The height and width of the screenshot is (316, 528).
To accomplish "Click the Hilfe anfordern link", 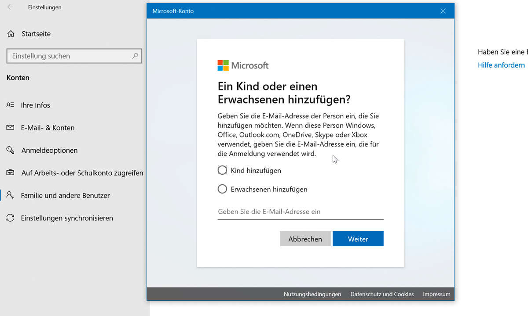I will coord(501,65).
